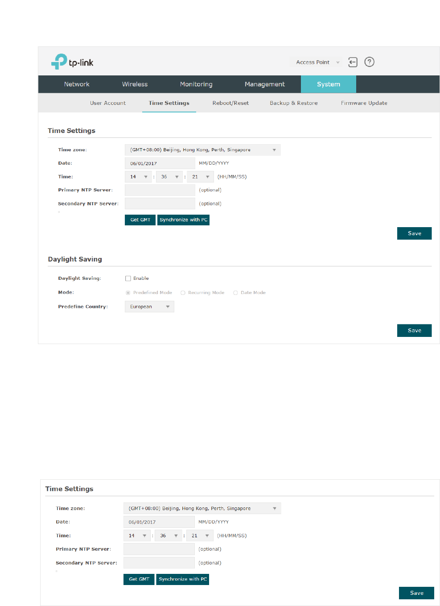Click the Save button in lower panel
The height and width of the screenshot is (606, 440).
click(417, 593)
